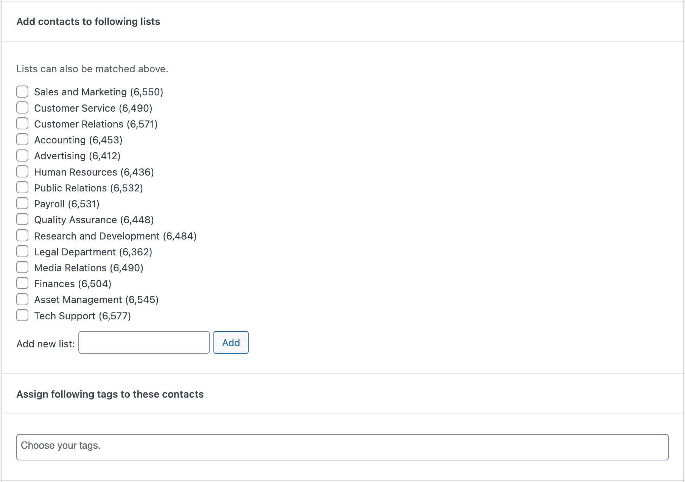Check Research and Development
Image resolution: width=685 pixels, height=482 pixels.
click(22, 235)
